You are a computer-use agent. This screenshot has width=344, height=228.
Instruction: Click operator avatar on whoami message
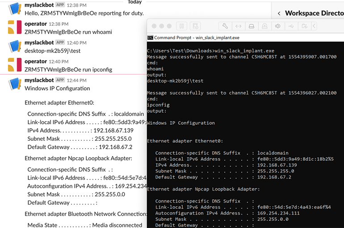tap(15, 27)
